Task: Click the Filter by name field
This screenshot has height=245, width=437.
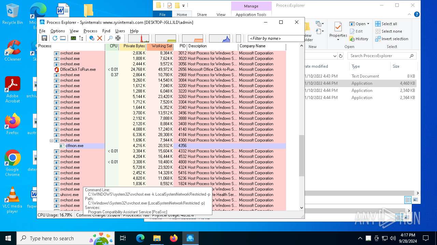Action: [x=276, y=38]
